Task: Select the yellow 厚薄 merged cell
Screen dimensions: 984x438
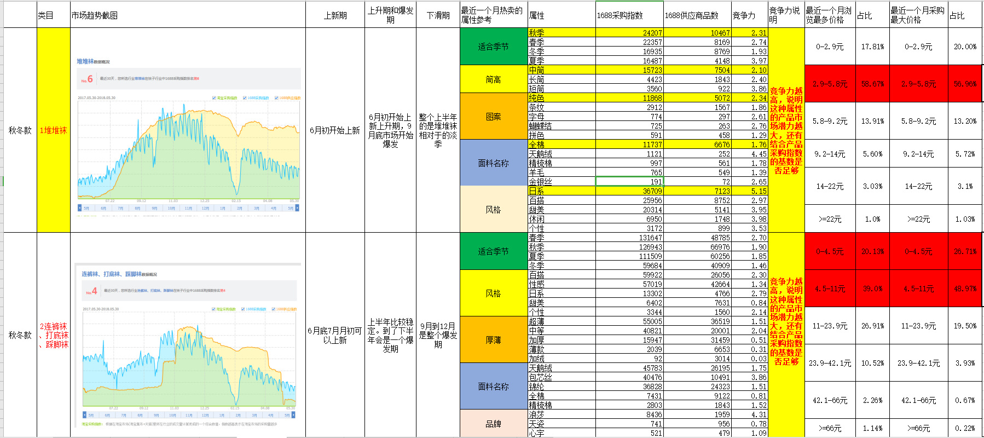Action: coord(494,340)
